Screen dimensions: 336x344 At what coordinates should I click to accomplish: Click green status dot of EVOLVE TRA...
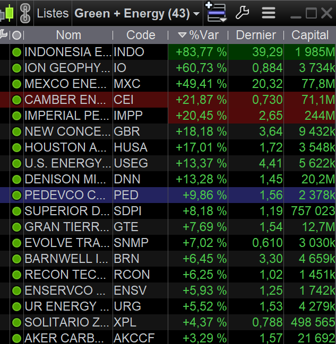[x=16, y=243]
